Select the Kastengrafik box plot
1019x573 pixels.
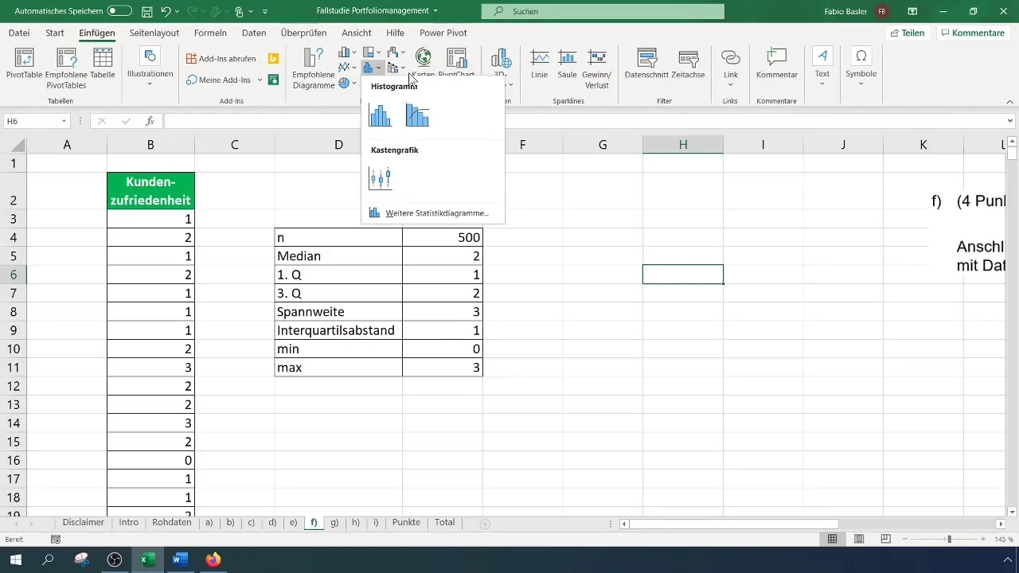[x=381, y=178]
